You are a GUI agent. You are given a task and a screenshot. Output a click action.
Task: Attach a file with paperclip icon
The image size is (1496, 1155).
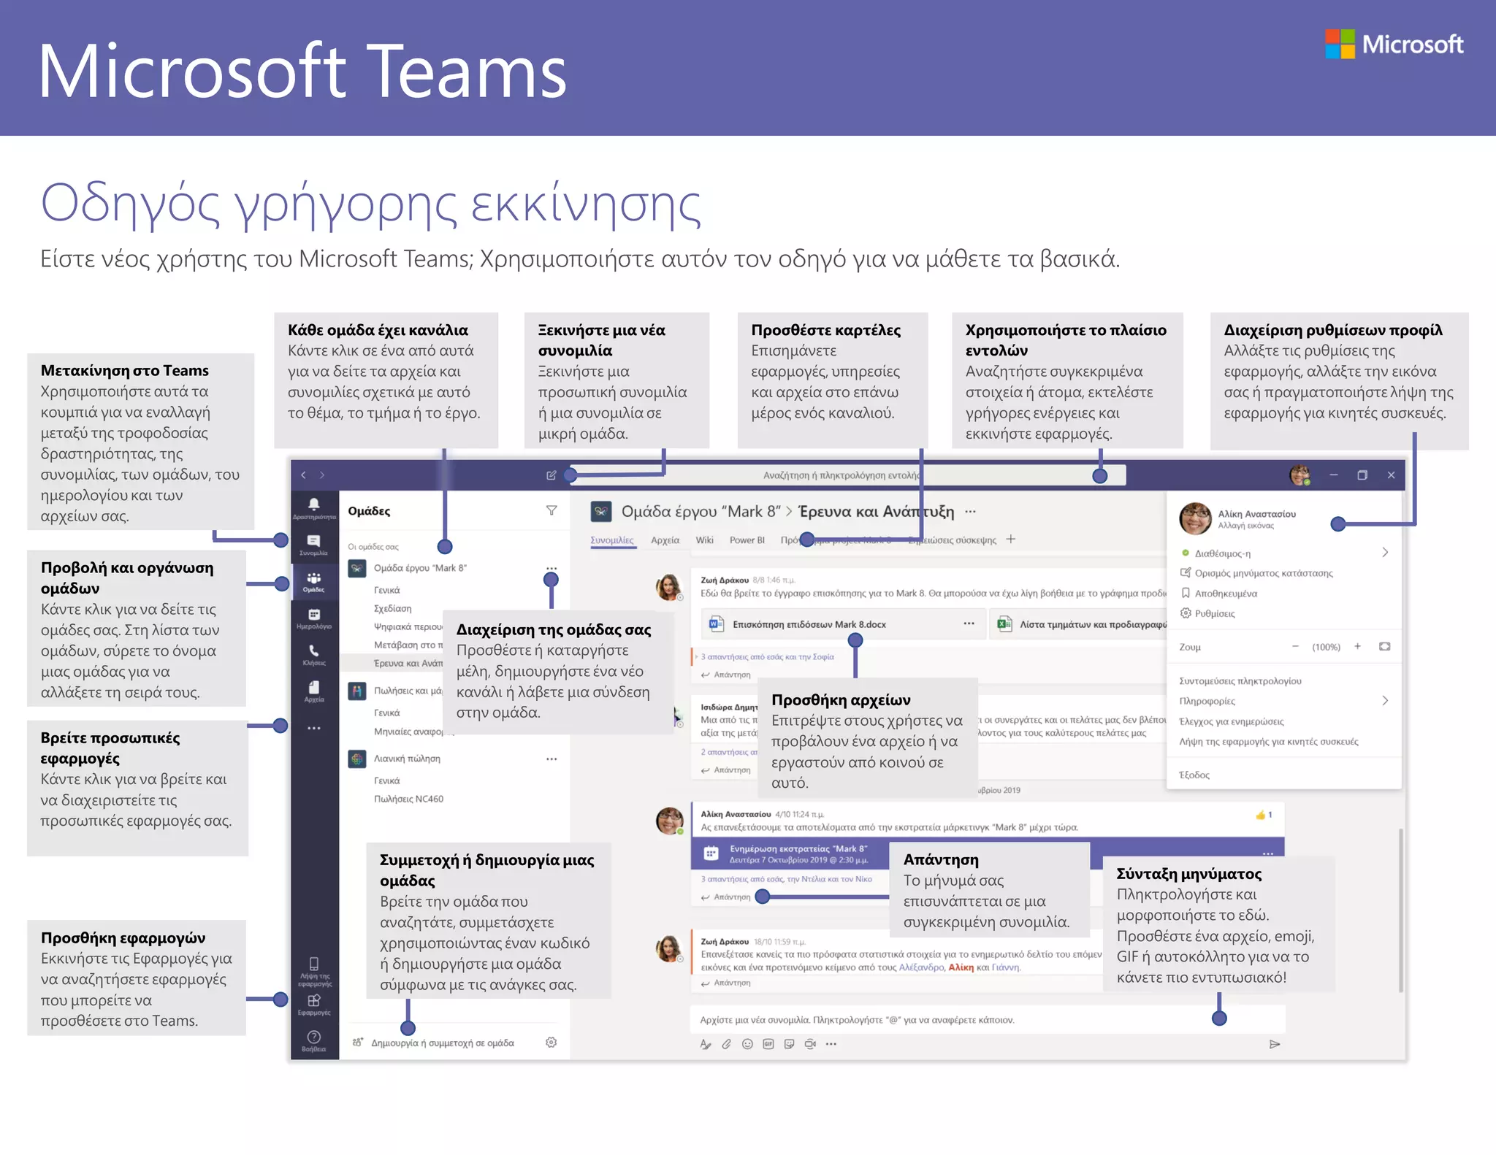click(x=726, y=1044)
